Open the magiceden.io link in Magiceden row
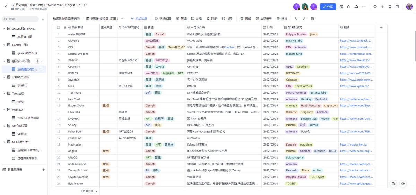Screen dimensions: 416x195 354,145
